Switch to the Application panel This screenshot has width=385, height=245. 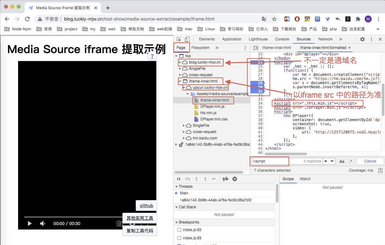click(x=232, y=39)
